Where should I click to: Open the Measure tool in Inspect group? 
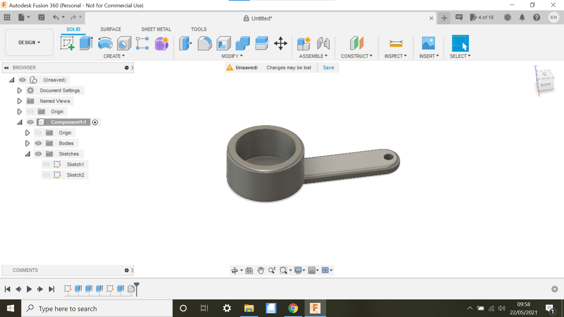pyautogui.click(x=395, y=43)
